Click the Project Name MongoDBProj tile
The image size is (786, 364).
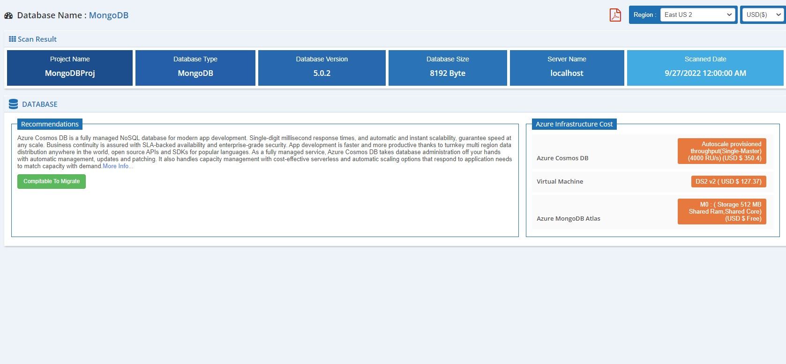click(70, 68)
